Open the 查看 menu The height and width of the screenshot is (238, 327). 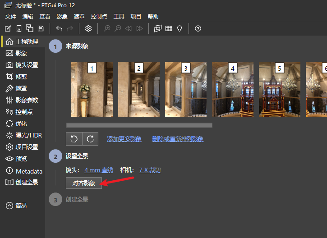45,17
